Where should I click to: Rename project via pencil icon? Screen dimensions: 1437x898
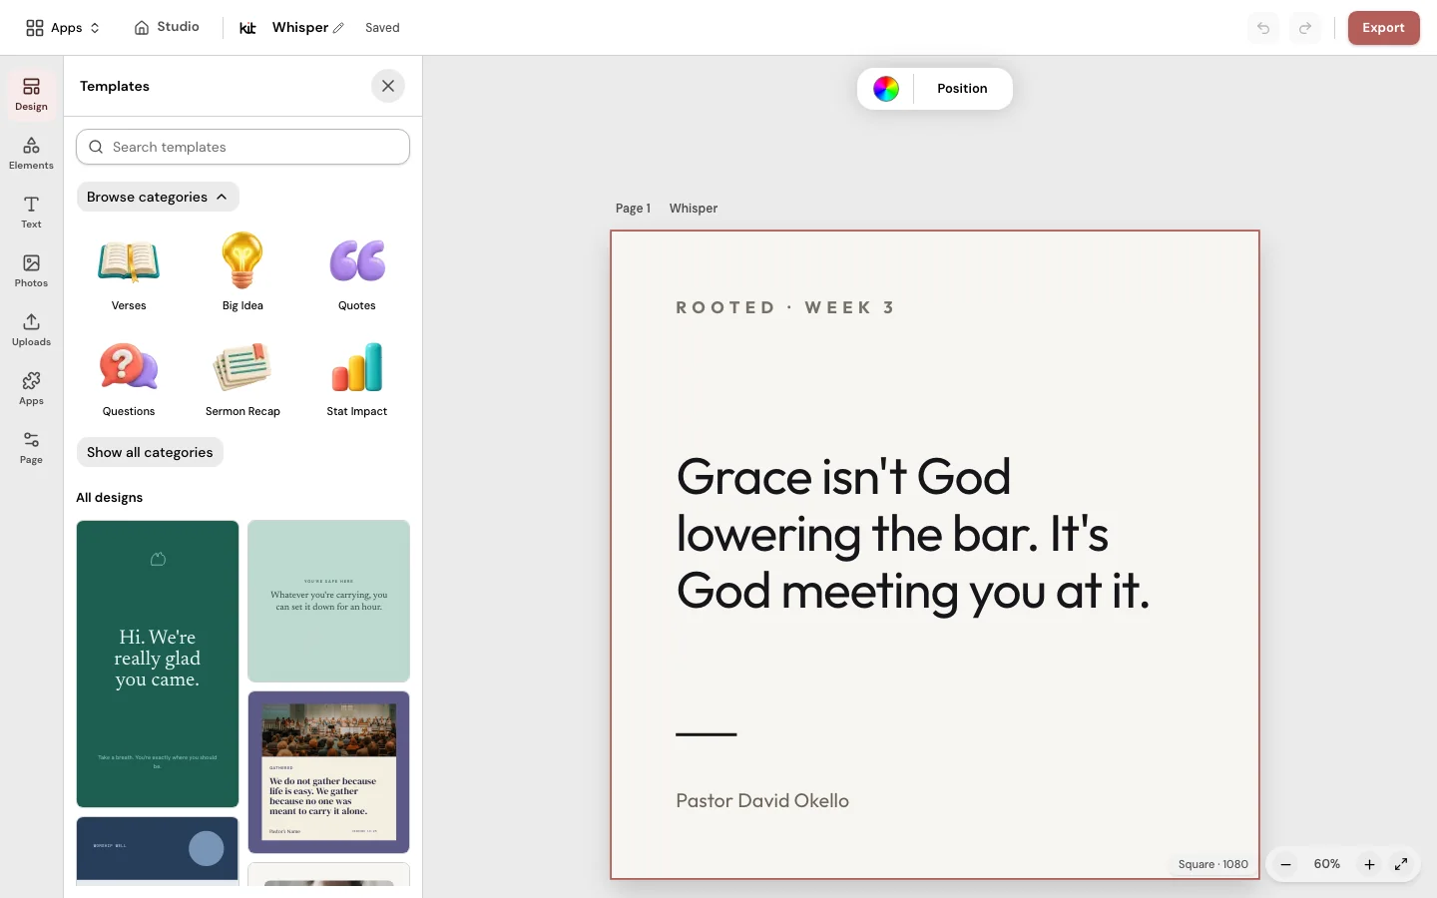pyautogui.click(x=338, y=28)
